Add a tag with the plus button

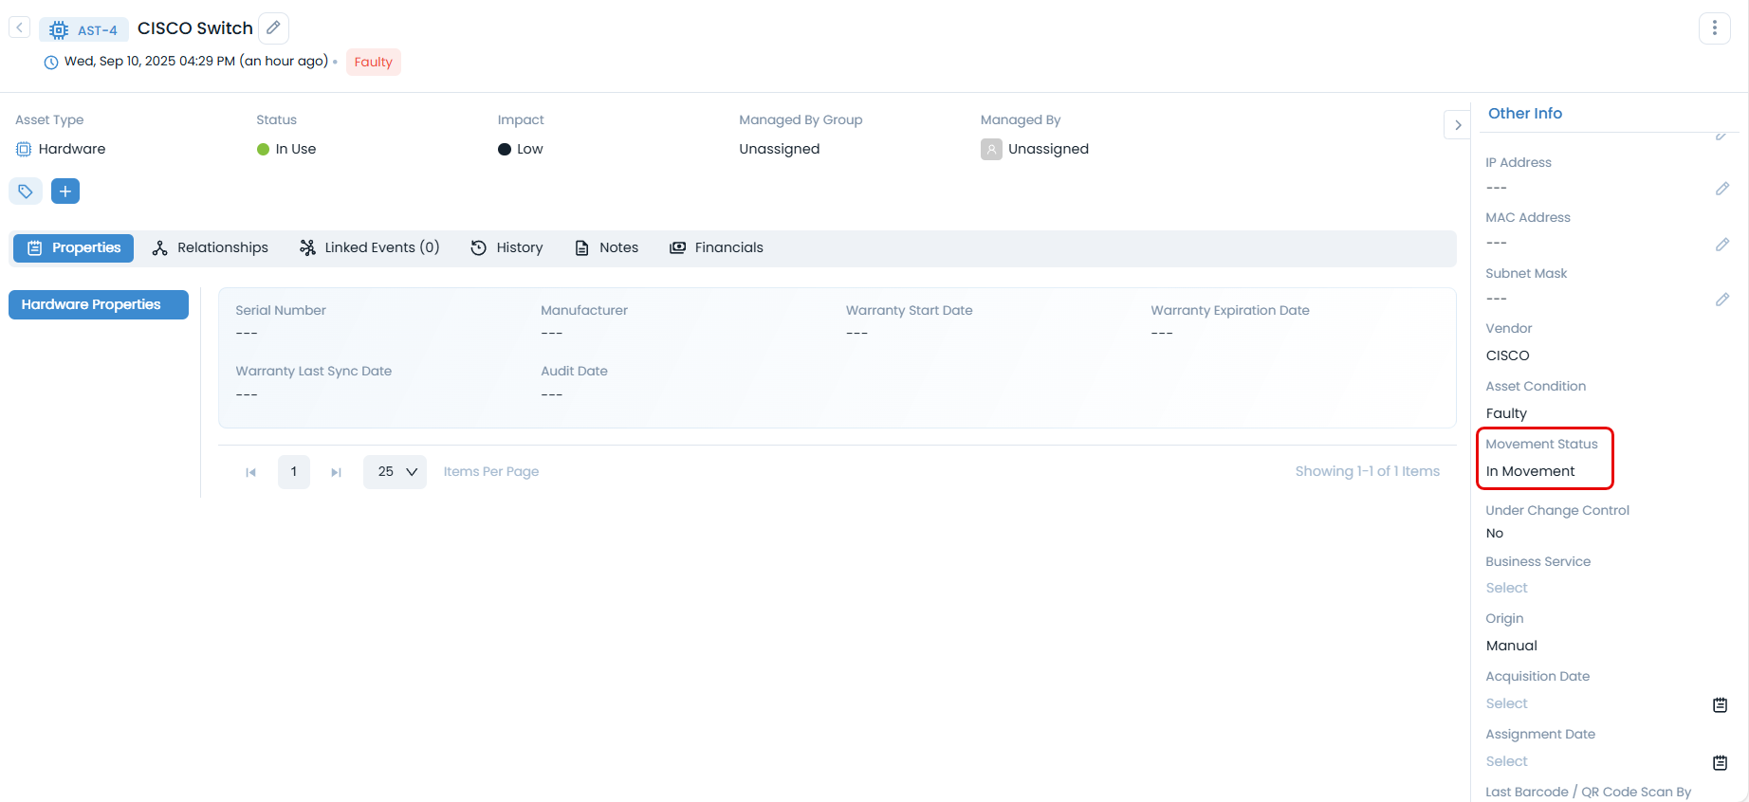click(65, 191)
